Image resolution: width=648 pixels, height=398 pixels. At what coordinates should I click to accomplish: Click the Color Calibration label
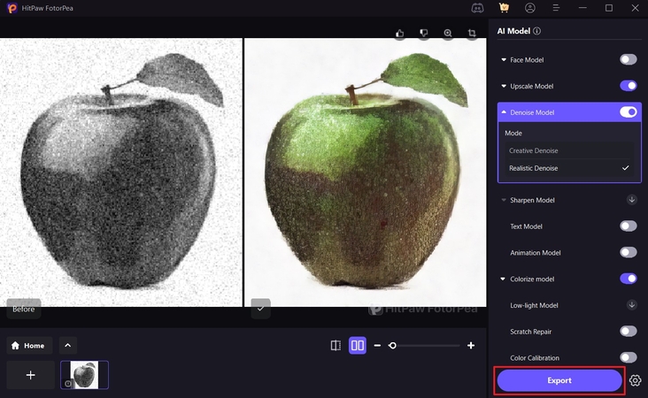535,358
